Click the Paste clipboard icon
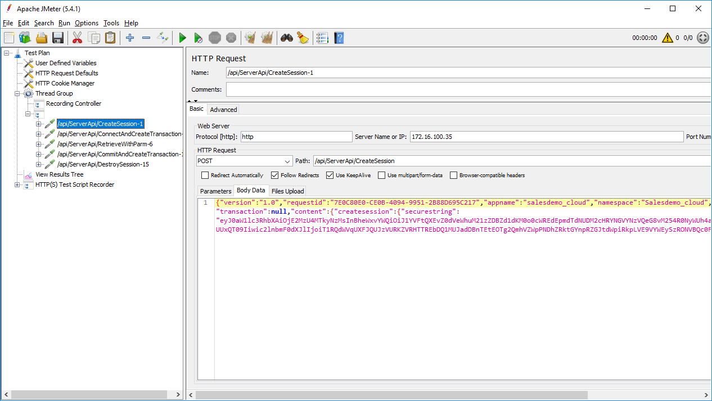This screenshot has height=401, width=712. point(110,38)
